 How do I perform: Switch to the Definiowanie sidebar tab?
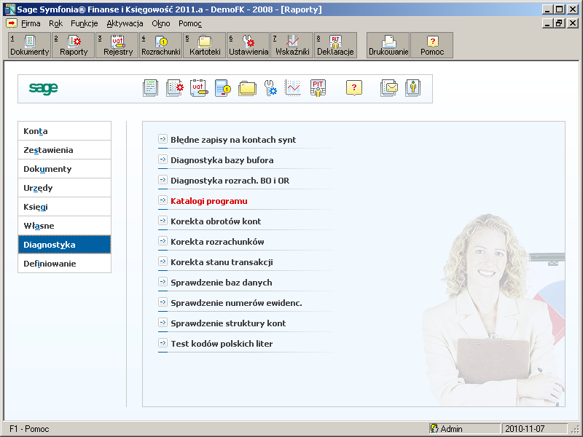(x=64, y=264)
